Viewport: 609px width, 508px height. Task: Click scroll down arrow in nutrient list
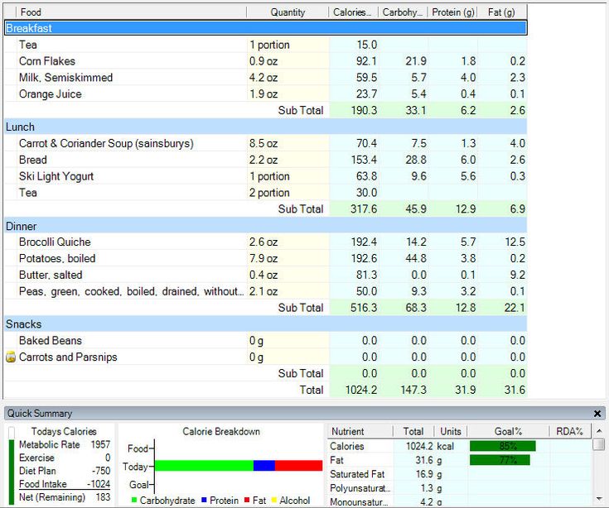point(599,499)
